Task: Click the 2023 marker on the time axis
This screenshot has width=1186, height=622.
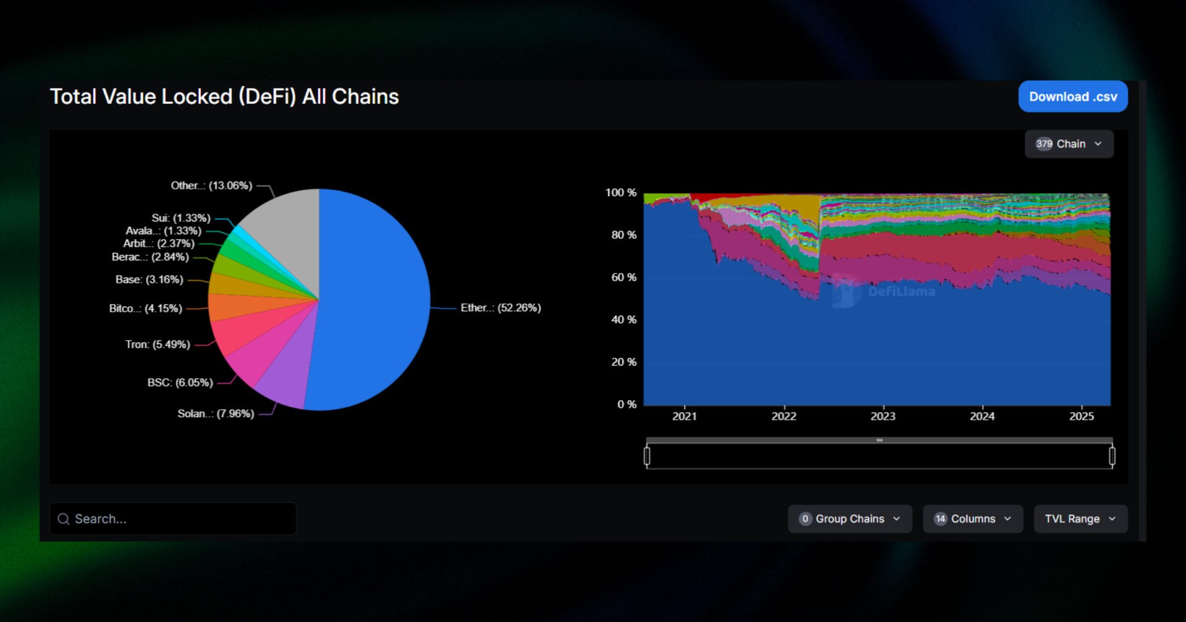Action: click(883, 416)
